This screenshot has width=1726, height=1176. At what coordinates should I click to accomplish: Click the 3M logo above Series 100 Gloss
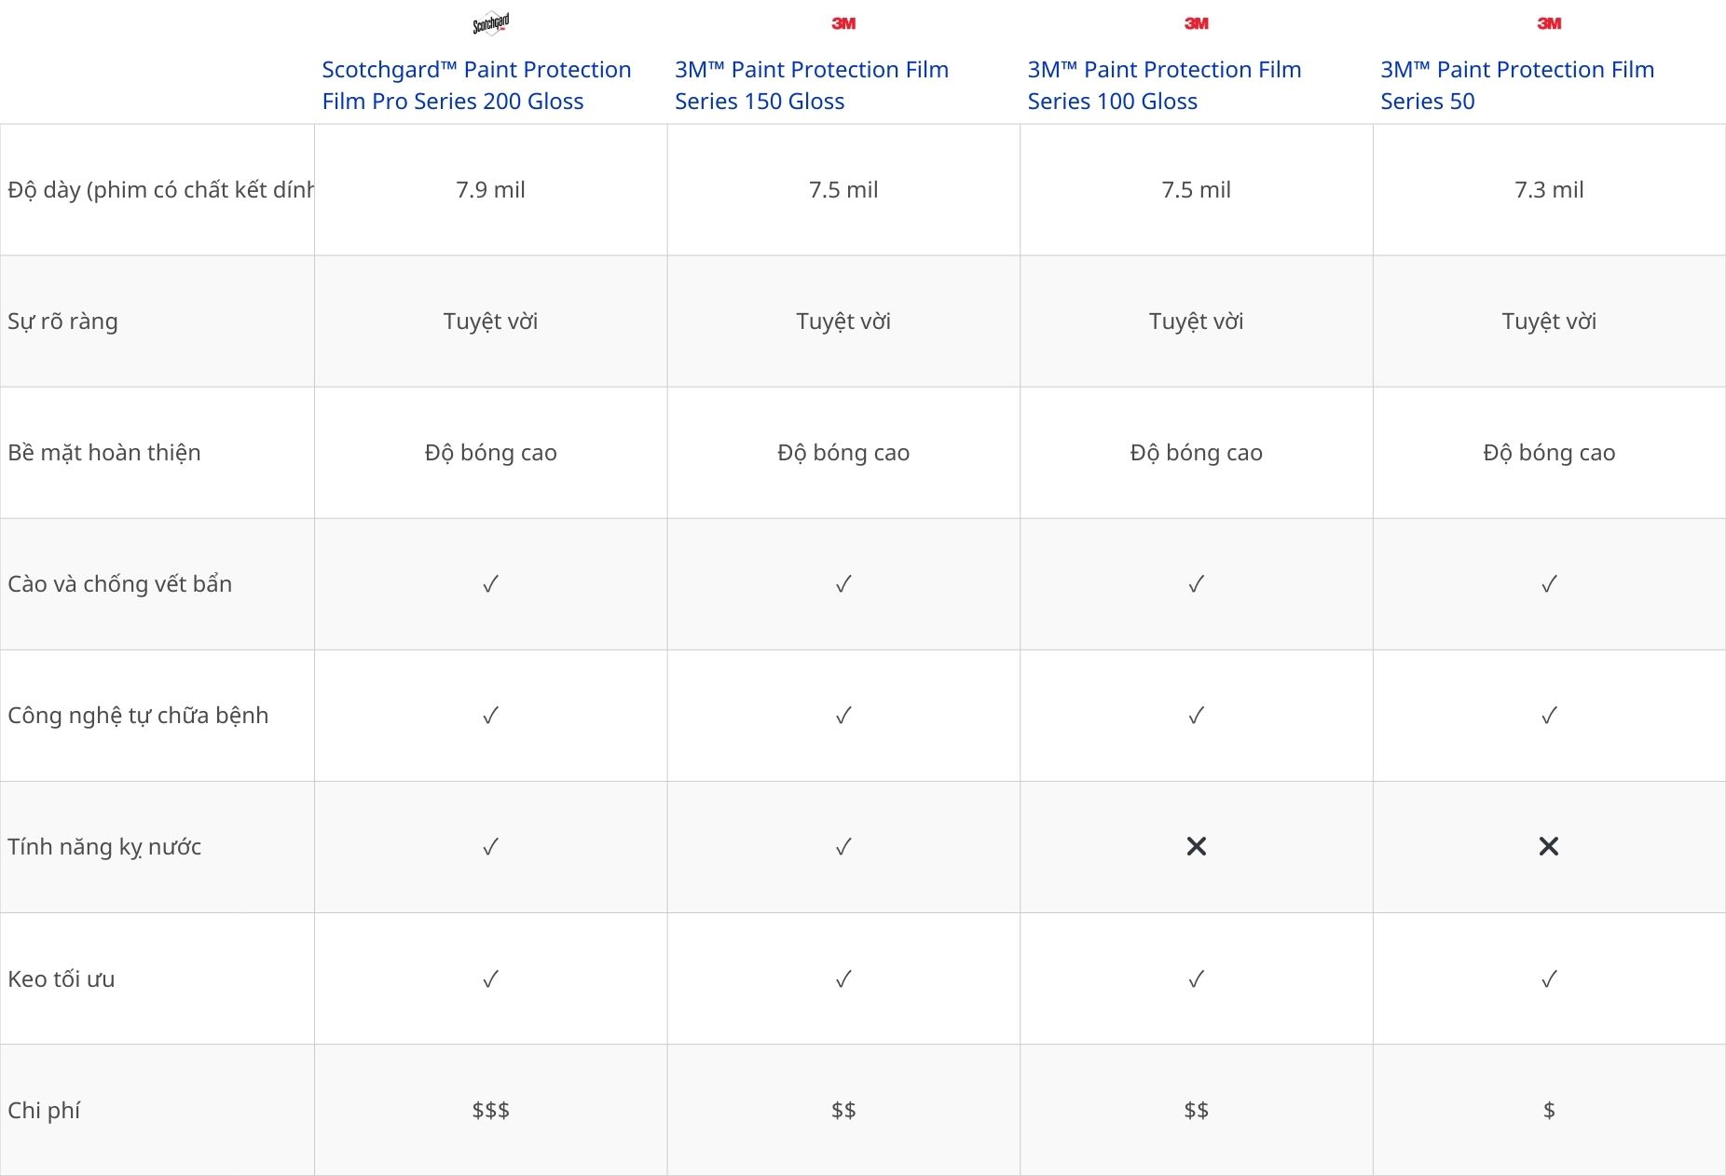[x=1197, y=23]
